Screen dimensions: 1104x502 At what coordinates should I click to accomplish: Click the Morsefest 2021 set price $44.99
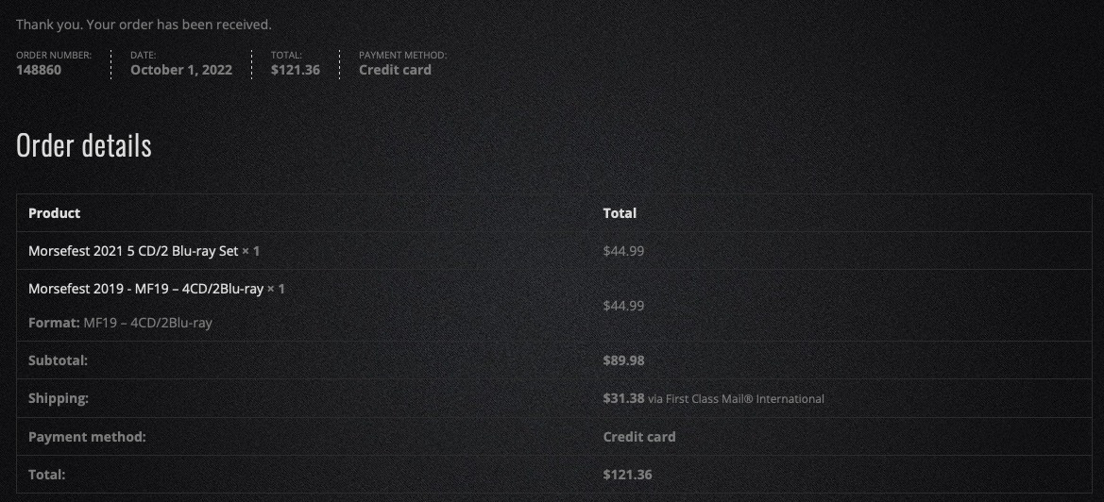[x=623, y=251]
